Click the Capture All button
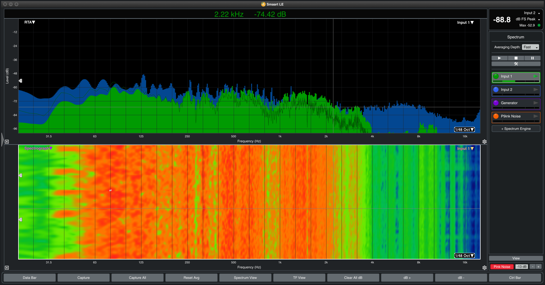This screenshot has width=545, height=285. [x=137, y=278]
